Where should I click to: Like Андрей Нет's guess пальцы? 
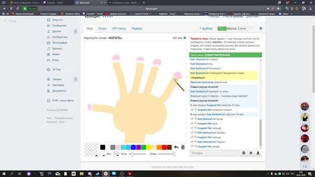(x=192, y=137)
